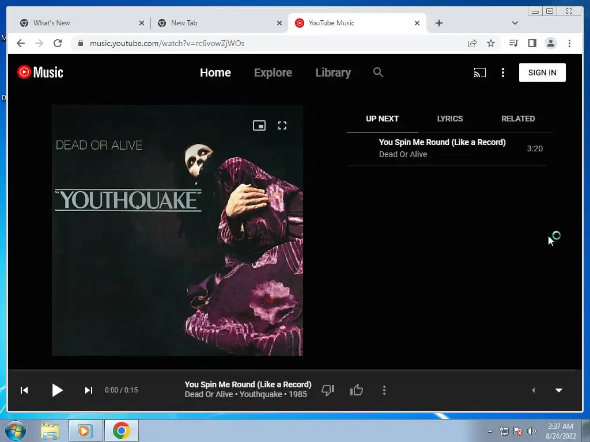Click the address bar URL
This screenshot has width=590, height=442.
pyautogui.click(x=167, y=43)
